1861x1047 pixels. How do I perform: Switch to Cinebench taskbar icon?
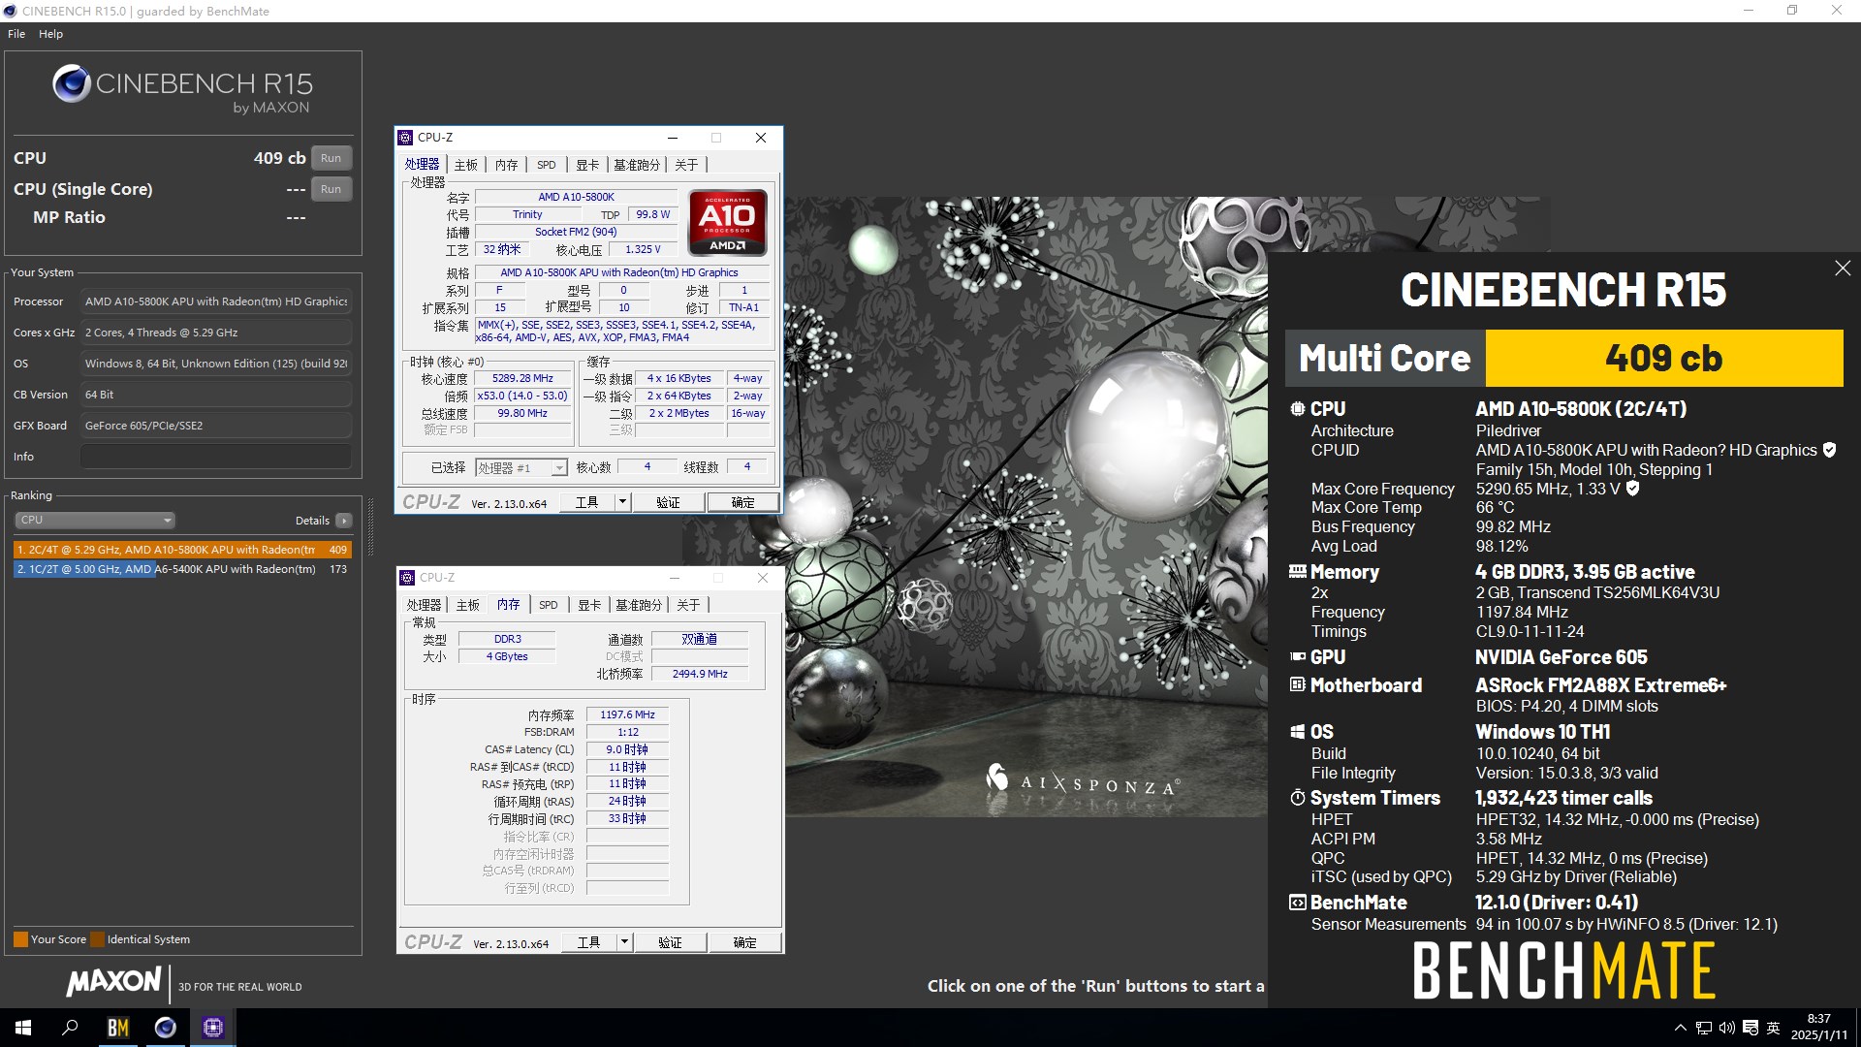point(166,1028)
